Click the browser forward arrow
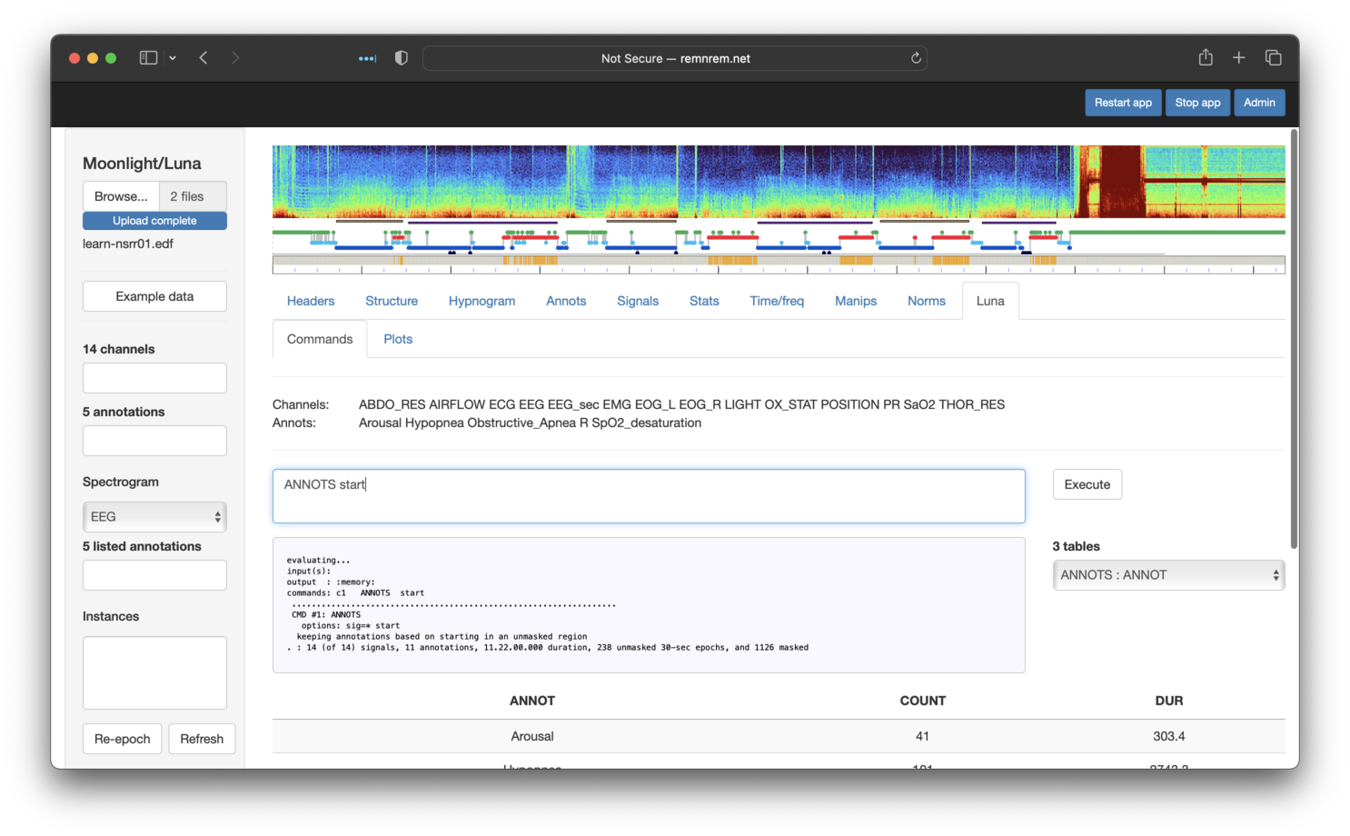The image size is (1350, 836). (235, 58)
